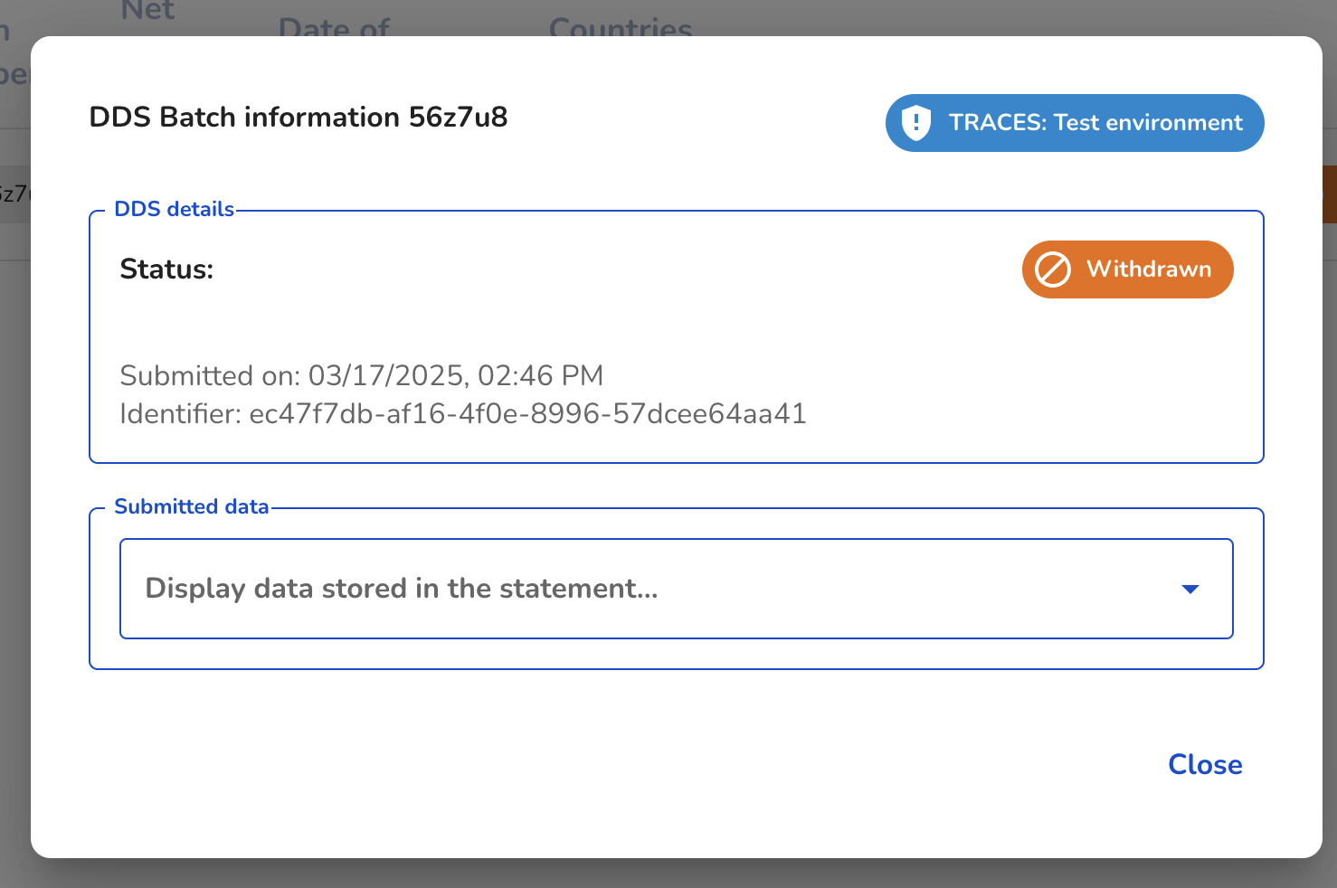Click the Withdrawn prohibited-circle icon
This screenshot has width=1337, height=888.
click(x=1053, y=269)
